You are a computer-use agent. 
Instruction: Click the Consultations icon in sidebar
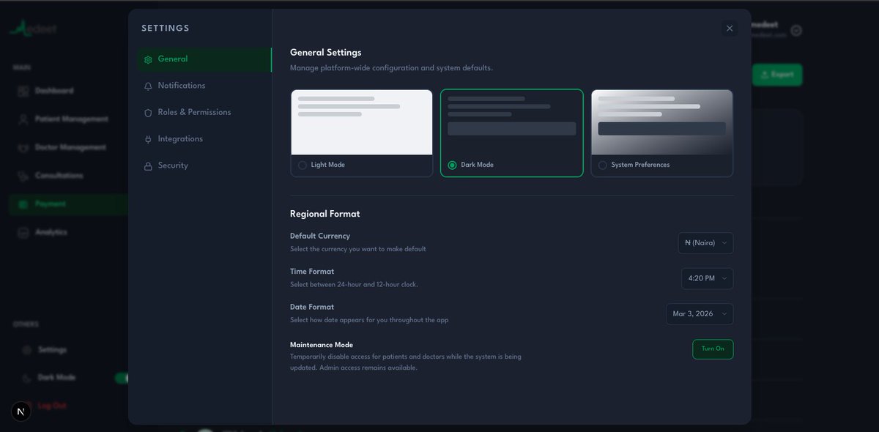[x=22, y=176]
